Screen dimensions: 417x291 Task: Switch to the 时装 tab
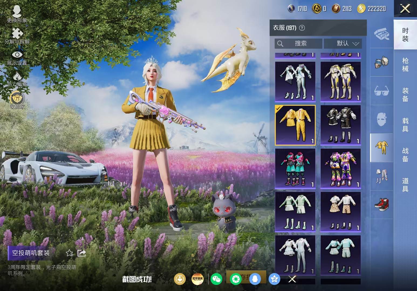[405, 34]
